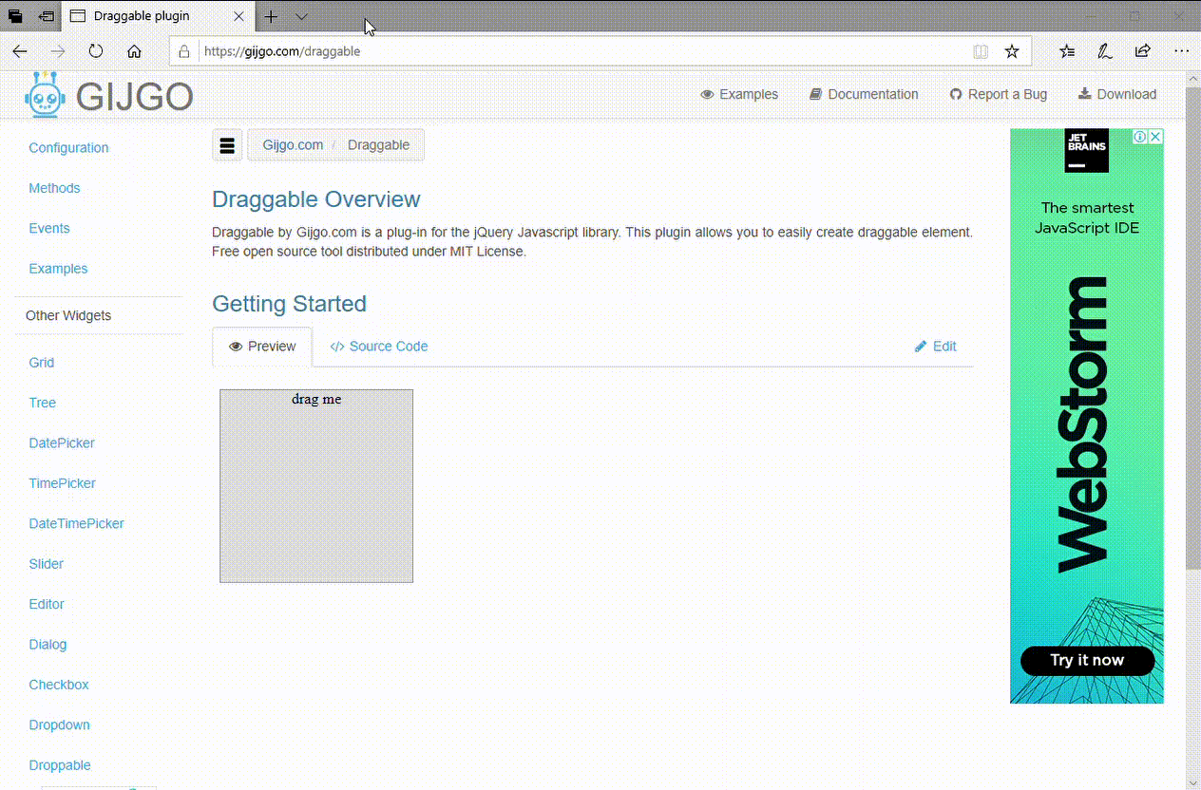Open favorites with the star icon
1201x790 pixels.
point(1013,50)
